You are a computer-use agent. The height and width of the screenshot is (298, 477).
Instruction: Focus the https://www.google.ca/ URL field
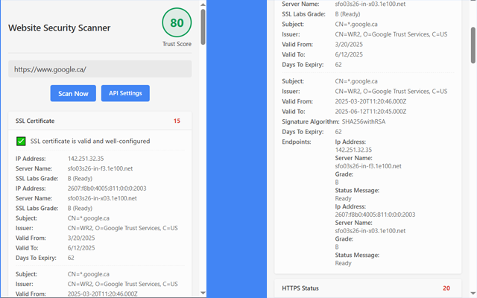100,69
